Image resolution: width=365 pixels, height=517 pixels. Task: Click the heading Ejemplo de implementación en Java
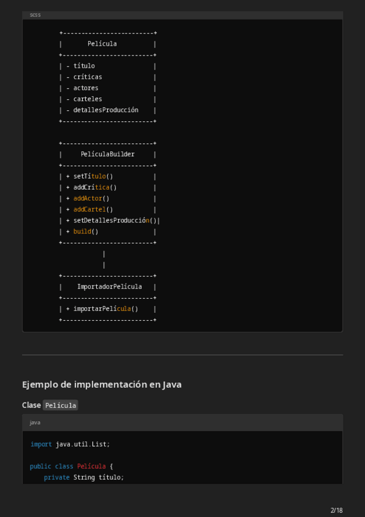point(102,384)
